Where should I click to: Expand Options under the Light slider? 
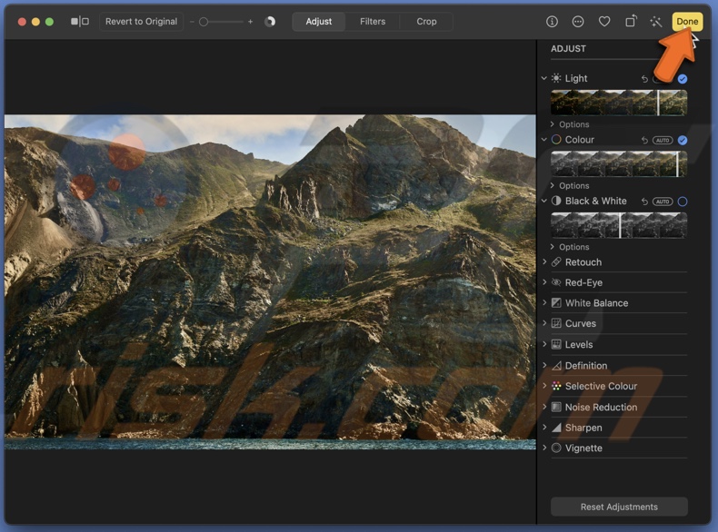coord(573,124)
